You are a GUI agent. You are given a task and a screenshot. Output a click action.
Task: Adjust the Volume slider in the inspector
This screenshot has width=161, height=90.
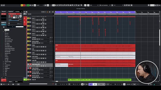(x=15, y=20)
